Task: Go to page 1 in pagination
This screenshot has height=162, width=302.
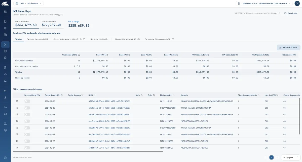Action: click(x=272, y=157)
